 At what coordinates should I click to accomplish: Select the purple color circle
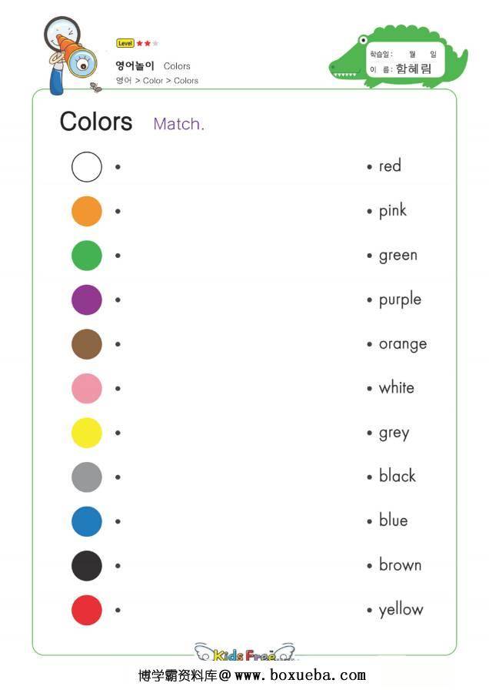(87, 300)
